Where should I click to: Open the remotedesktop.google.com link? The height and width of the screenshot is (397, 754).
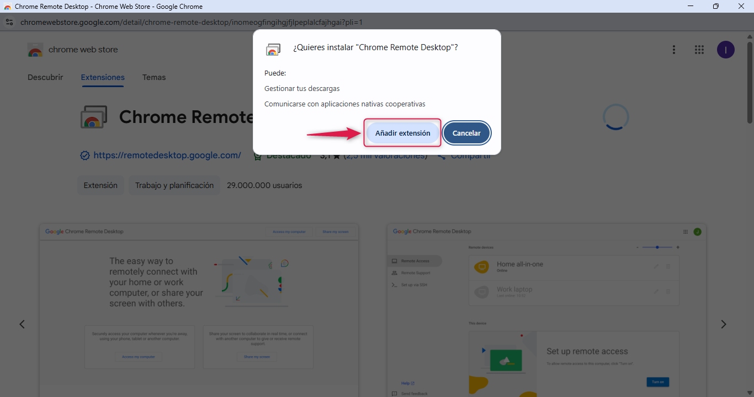click(x=167, y=155)
